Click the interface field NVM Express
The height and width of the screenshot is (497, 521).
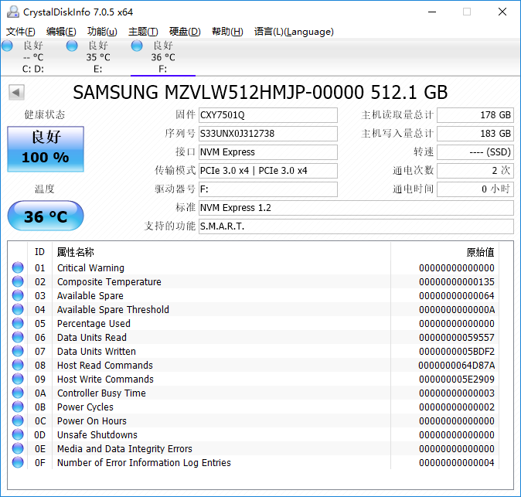[268, 152]
